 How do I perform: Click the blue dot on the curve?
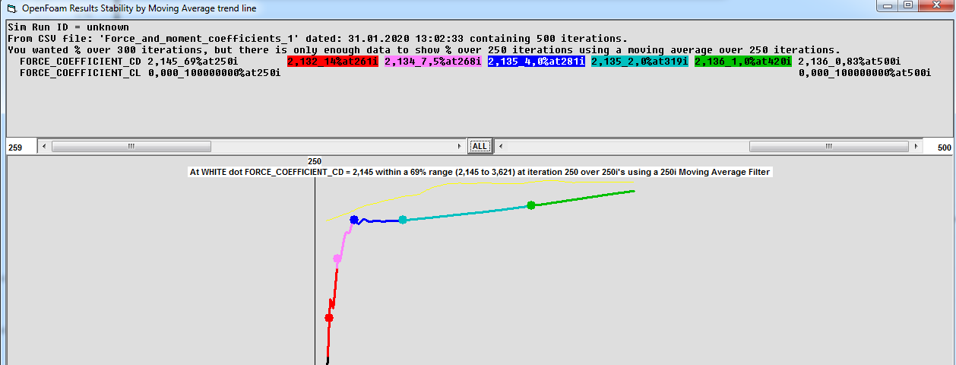click(354, 219)
